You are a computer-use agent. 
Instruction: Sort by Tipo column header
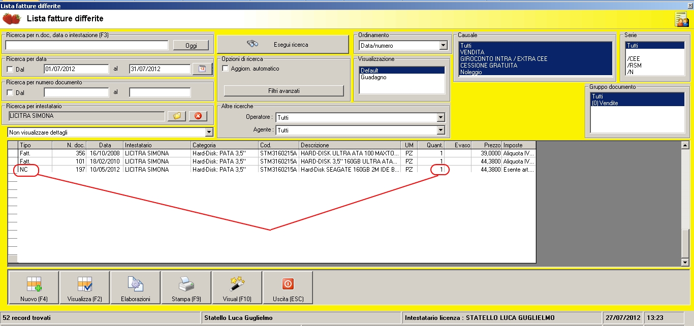[x=35, y=145]
